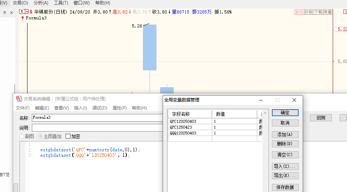Click the large blue candlestick on the chart
The width and height of the screenshot is (347, 192).
[x=149, y=47]
